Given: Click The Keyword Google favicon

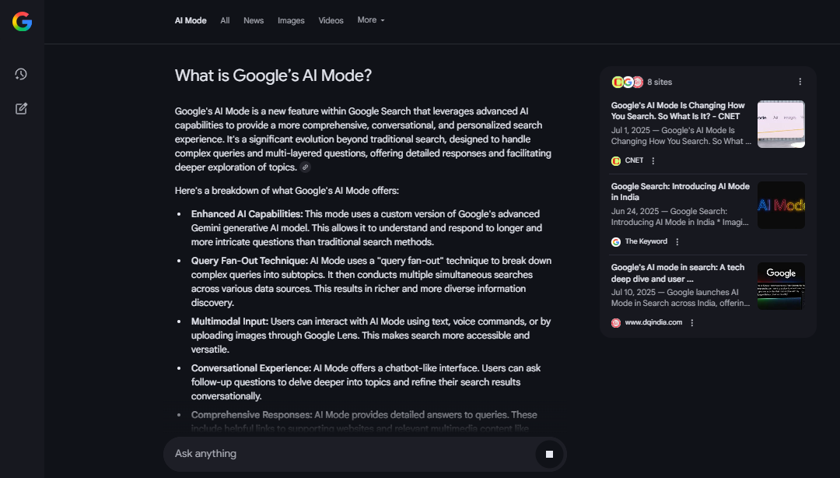Looking at the screenshot, I should click(x=616, y=242).
